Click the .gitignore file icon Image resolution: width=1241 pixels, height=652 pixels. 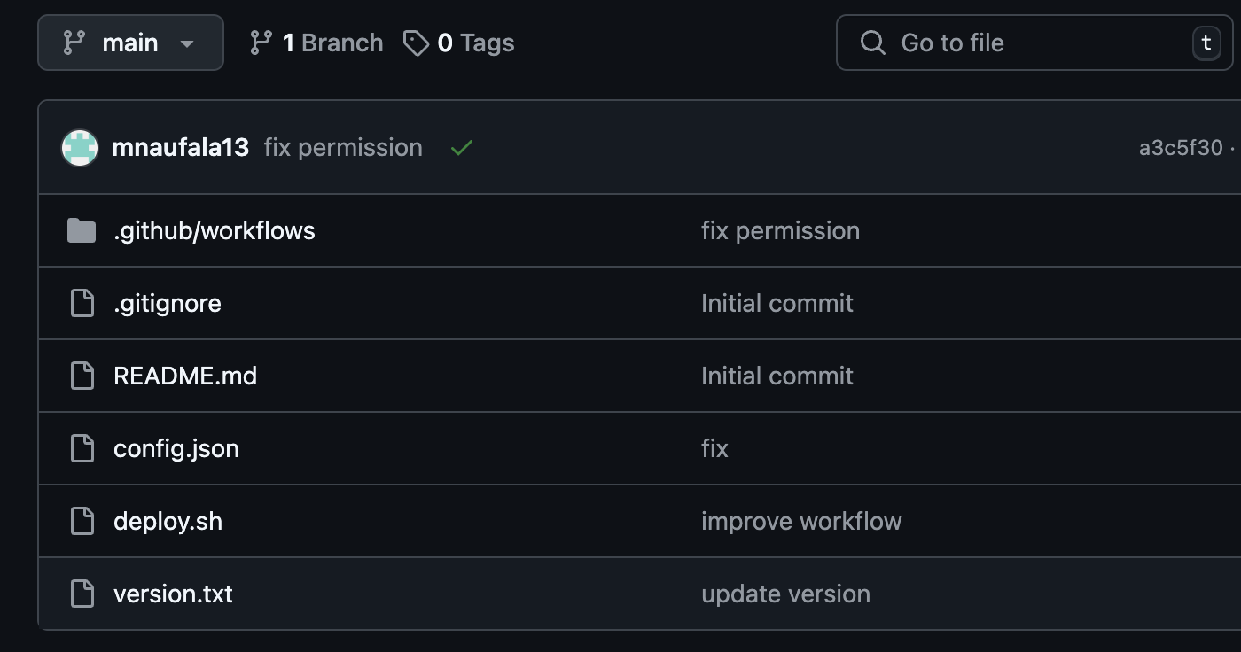click(82, 304)
